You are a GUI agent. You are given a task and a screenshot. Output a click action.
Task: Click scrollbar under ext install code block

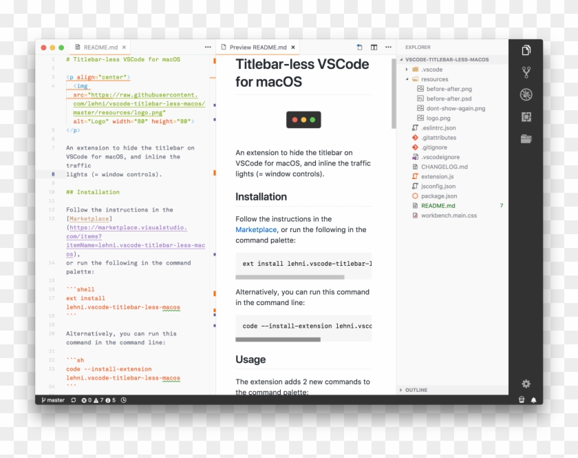[x=290, y=277]
